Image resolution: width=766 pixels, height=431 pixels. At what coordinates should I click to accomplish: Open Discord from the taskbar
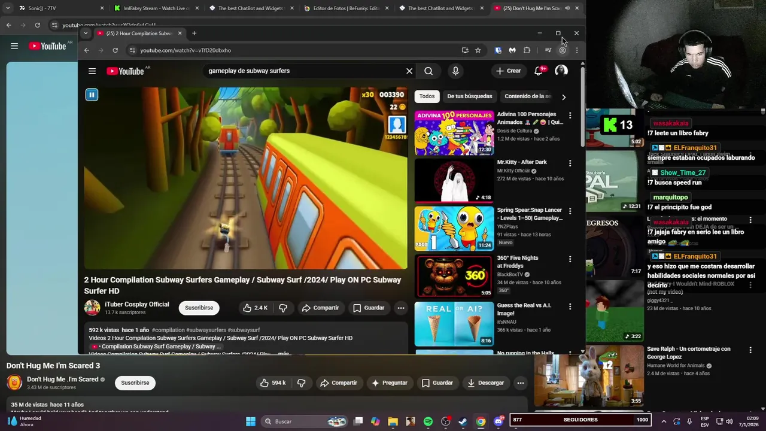pos(498,421)
